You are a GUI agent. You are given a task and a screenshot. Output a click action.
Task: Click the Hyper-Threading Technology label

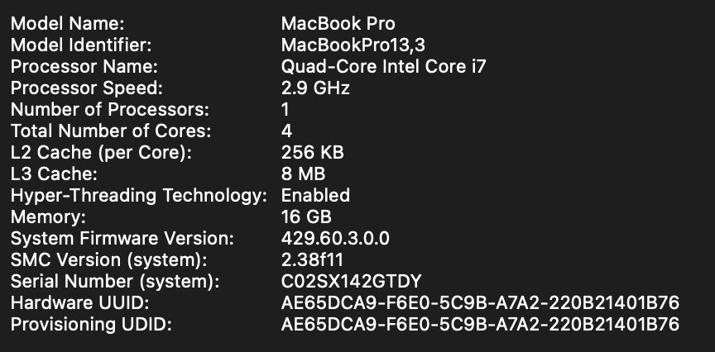(139, 195)
